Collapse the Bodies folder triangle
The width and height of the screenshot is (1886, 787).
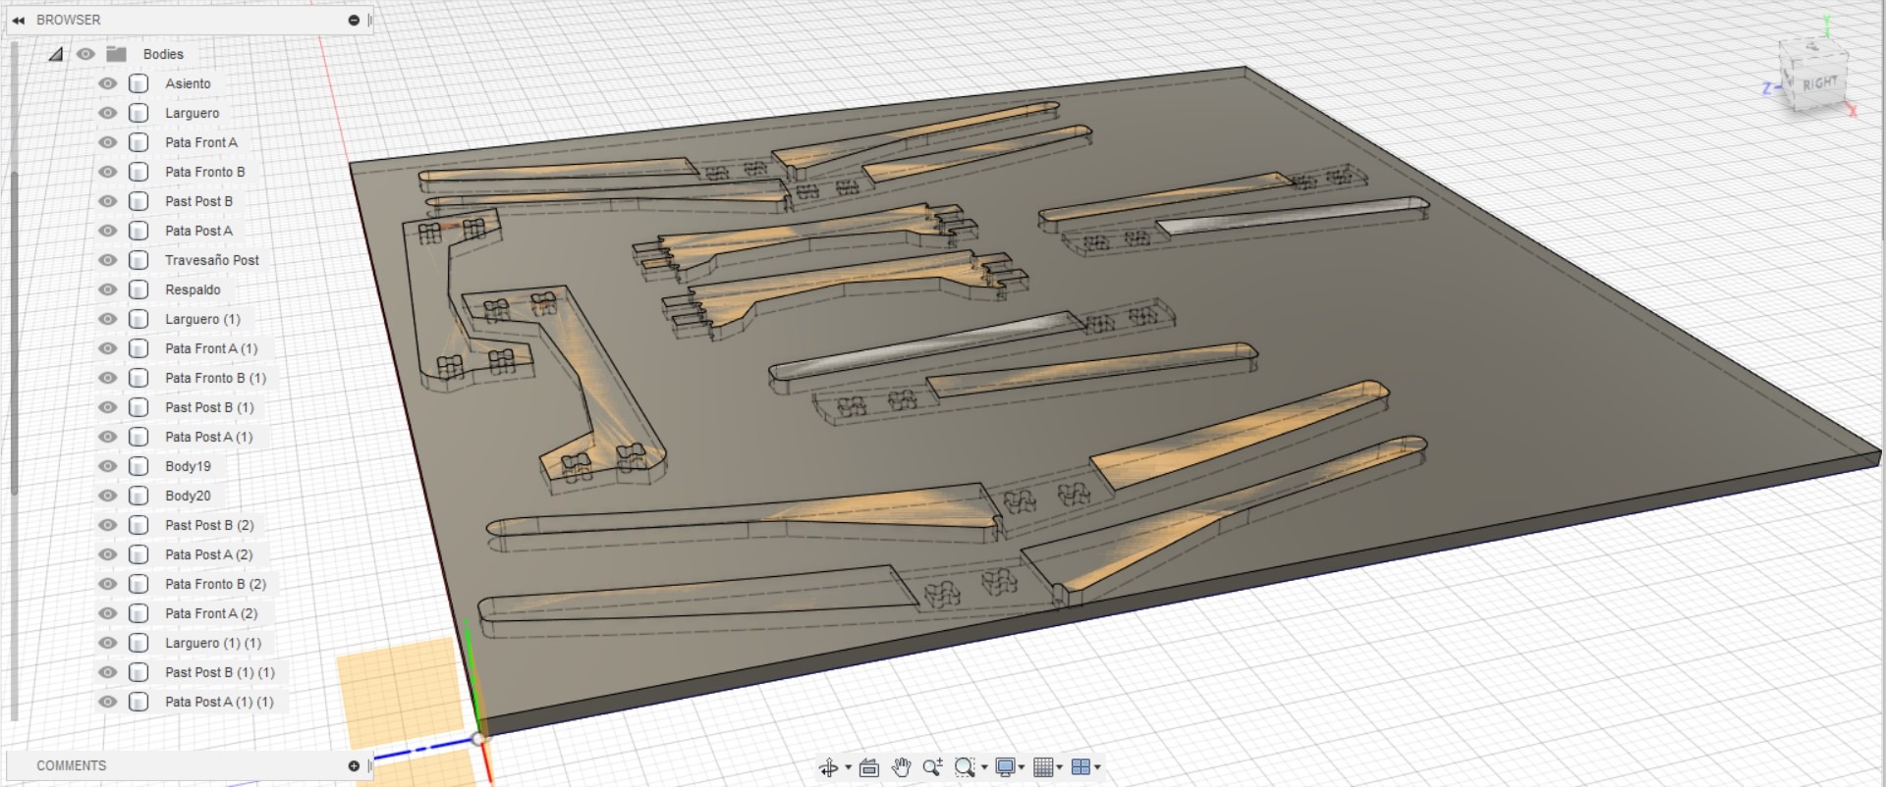(x=56, y=54)
